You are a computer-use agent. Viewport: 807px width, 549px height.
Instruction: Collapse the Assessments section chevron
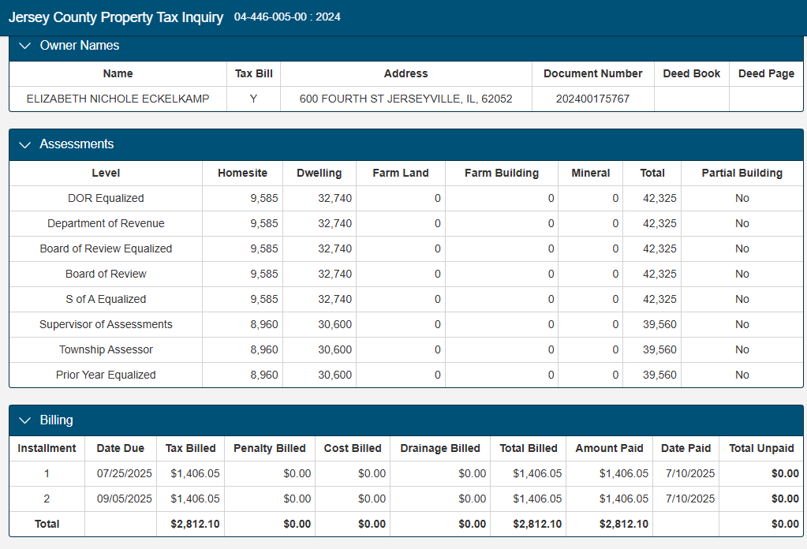[24, 144]
